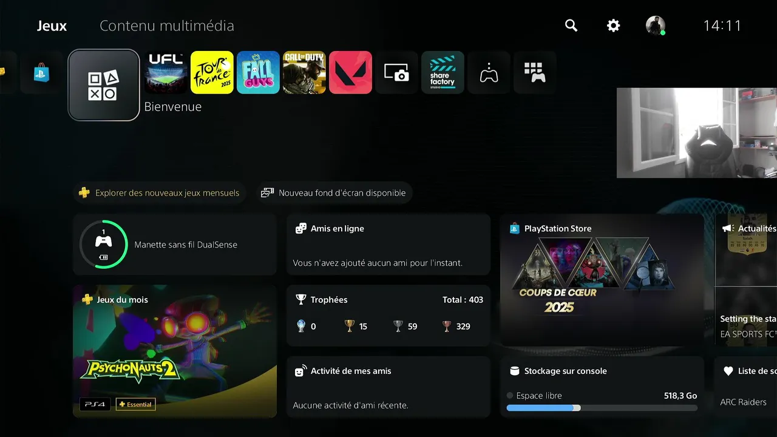Viewport: 777px width, 437px height.
Task: Start the Fall Guys game tile
Action: point(258,72)
